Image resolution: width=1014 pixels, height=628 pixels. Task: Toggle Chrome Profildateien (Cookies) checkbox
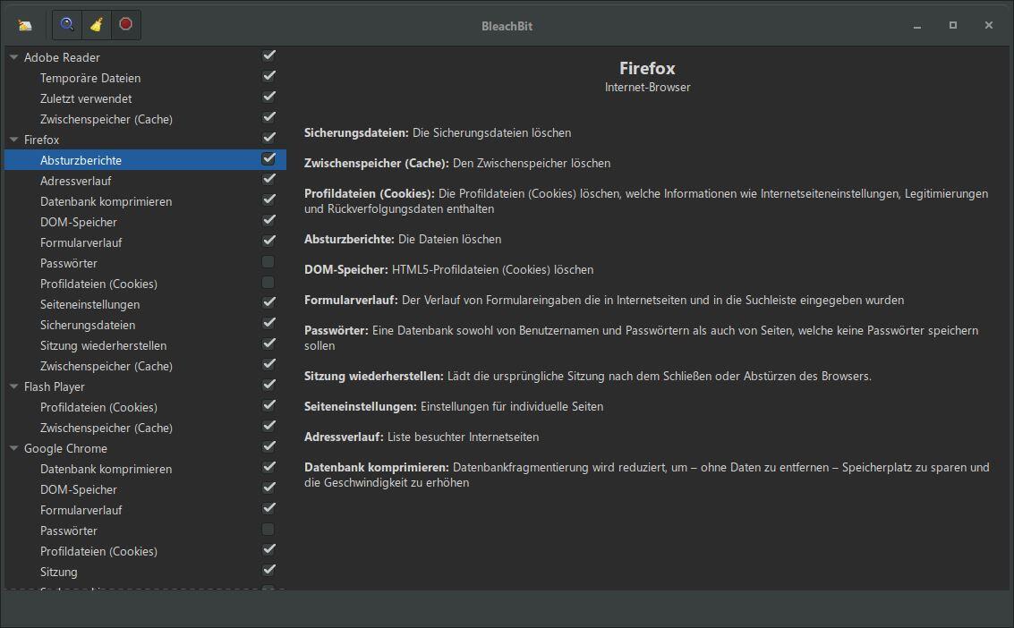[268, 550]
